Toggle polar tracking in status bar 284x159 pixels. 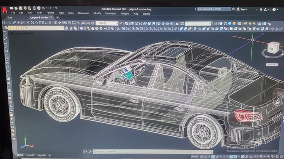pyautogui.click(x=217, y=156)
